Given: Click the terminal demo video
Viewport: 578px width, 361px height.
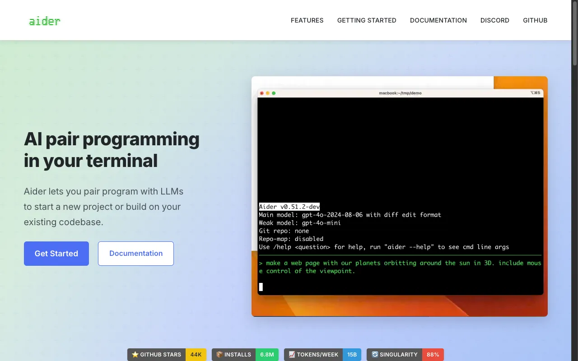Looking at the screenshot, I should tap(400, 196).
